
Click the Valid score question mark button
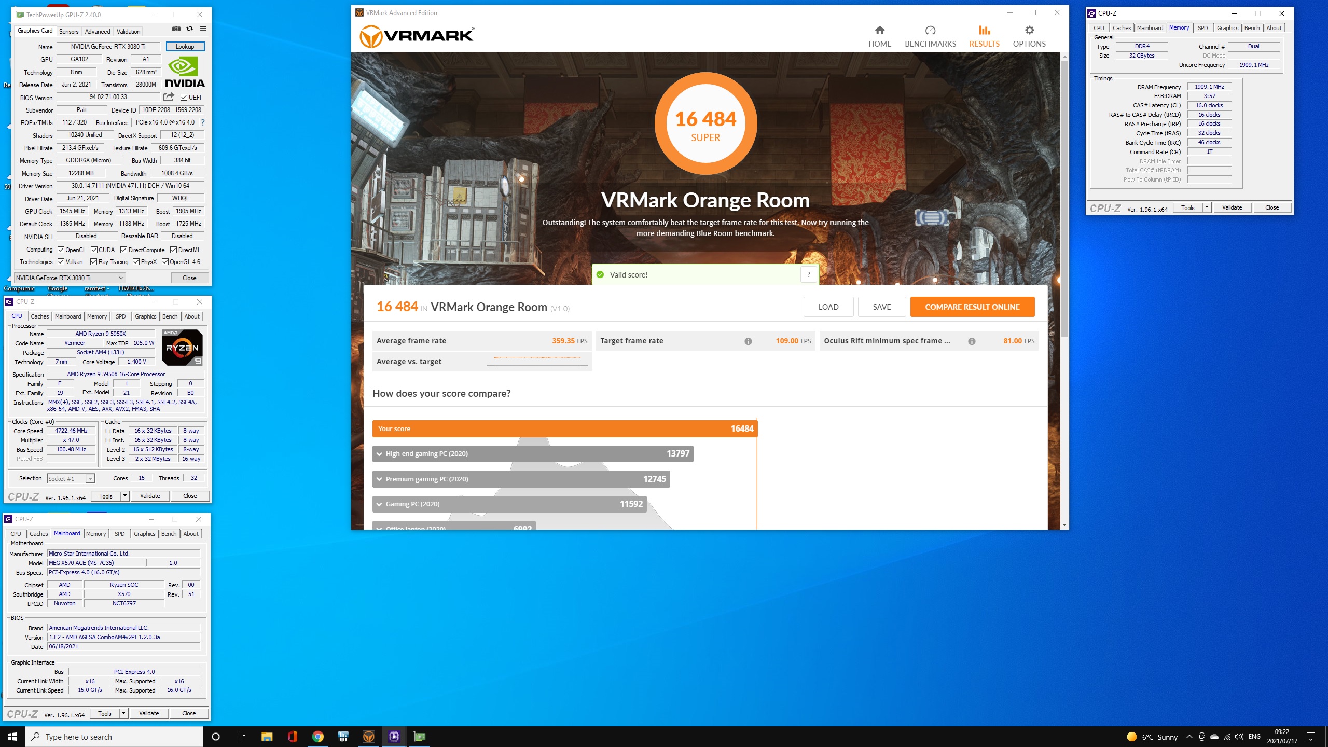coord(809,274)
